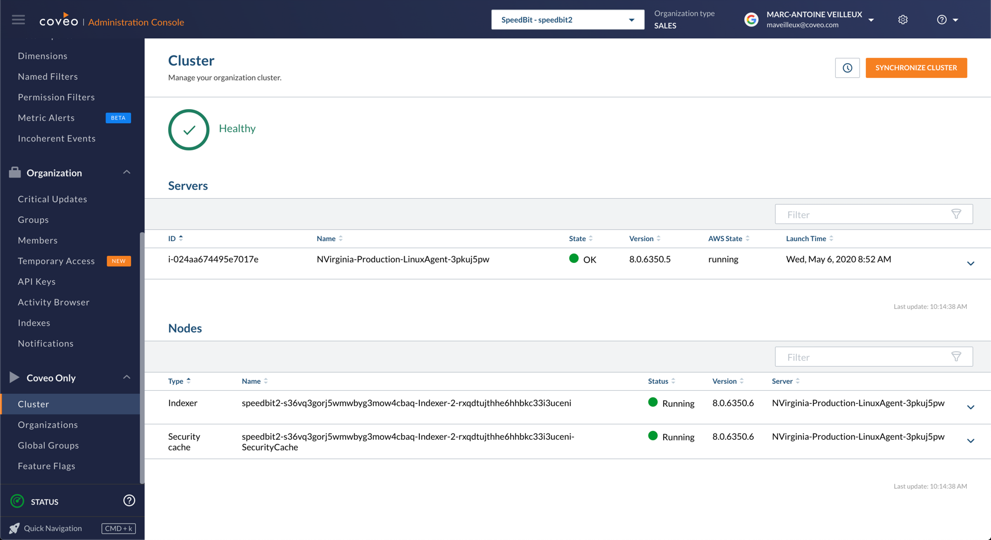Click the Healthy checkmark circle
The height and width of the screenshot is (540, 991).
click(189, 130)
